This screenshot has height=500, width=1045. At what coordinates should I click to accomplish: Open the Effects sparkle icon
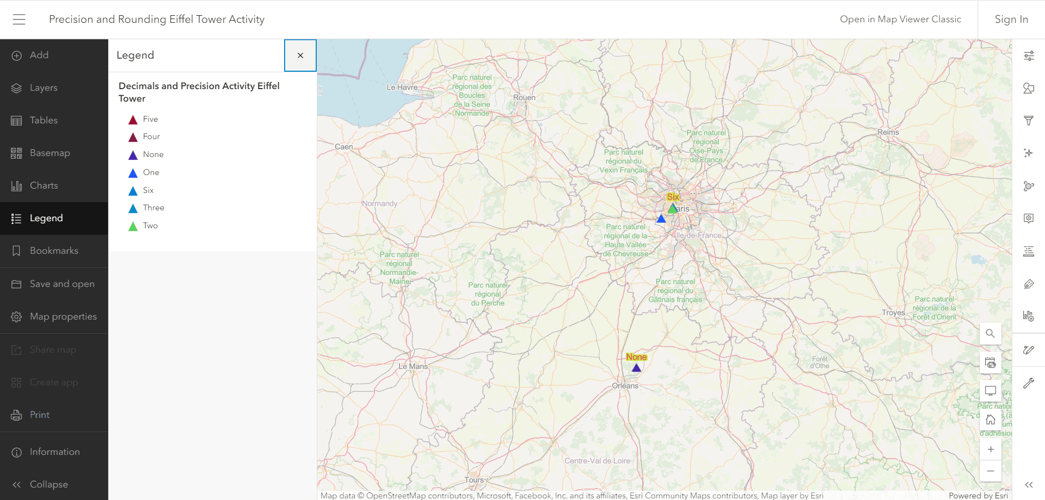(x=1029, y=153)
